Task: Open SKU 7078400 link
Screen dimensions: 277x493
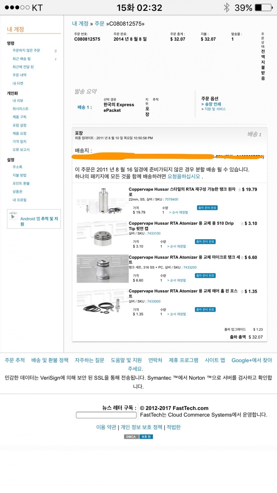Action: pyautogui.click(x=172, y=200)
